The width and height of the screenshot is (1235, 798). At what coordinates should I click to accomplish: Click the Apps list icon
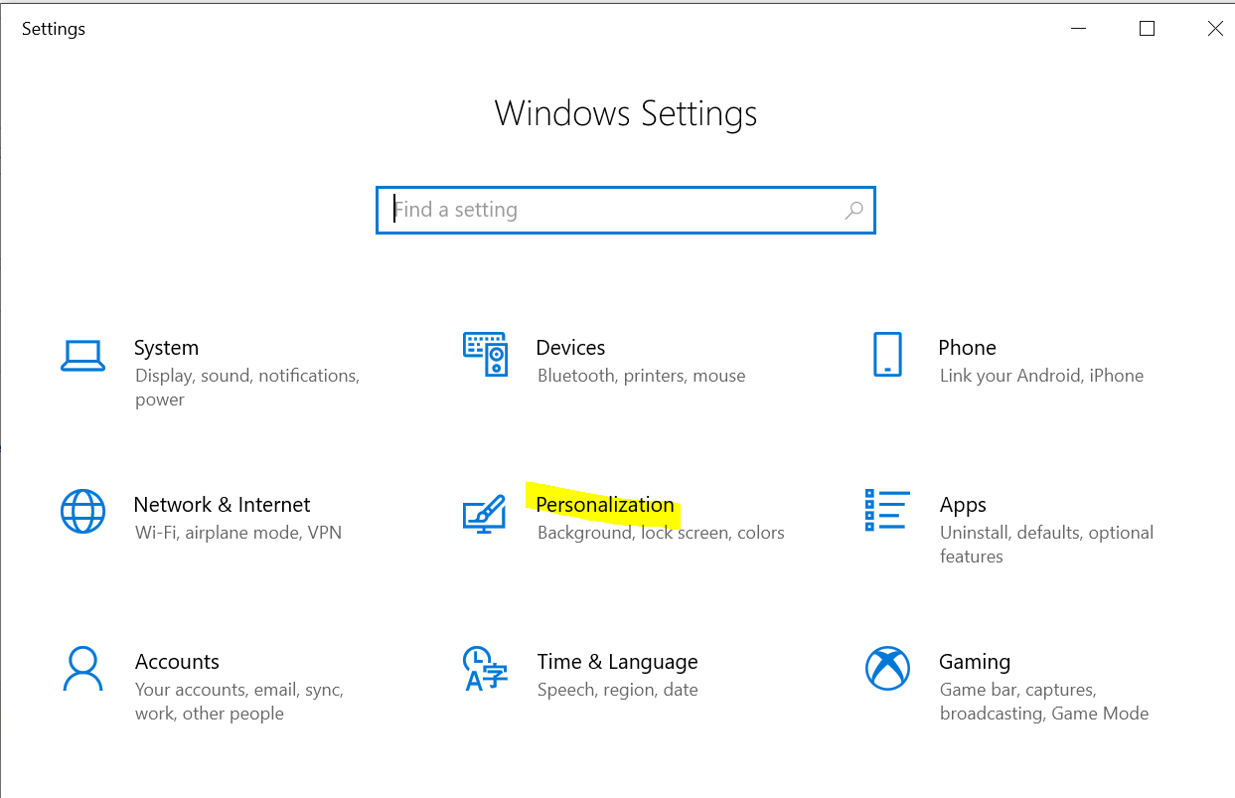pos(887,511)
